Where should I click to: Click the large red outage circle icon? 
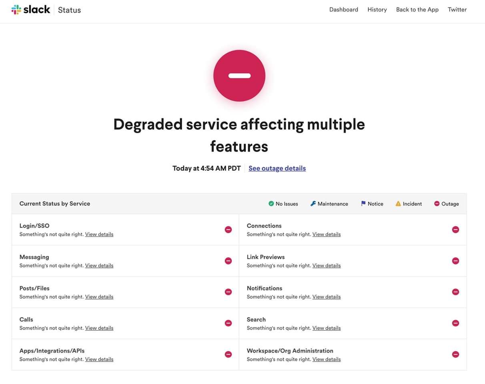tap(239, 76)
